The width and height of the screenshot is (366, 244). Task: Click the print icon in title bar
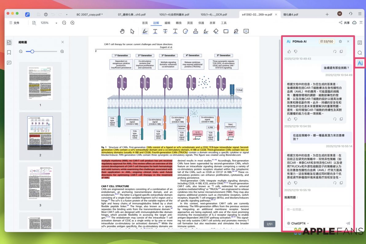46,14
